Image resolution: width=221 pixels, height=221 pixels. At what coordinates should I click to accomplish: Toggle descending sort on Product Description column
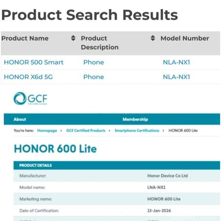[x=152, y=40]
